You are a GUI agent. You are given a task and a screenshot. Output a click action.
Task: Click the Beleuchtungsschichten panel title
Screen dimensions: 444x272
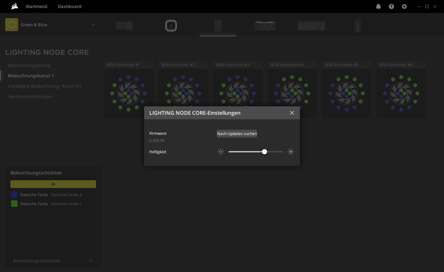[36, 173]
